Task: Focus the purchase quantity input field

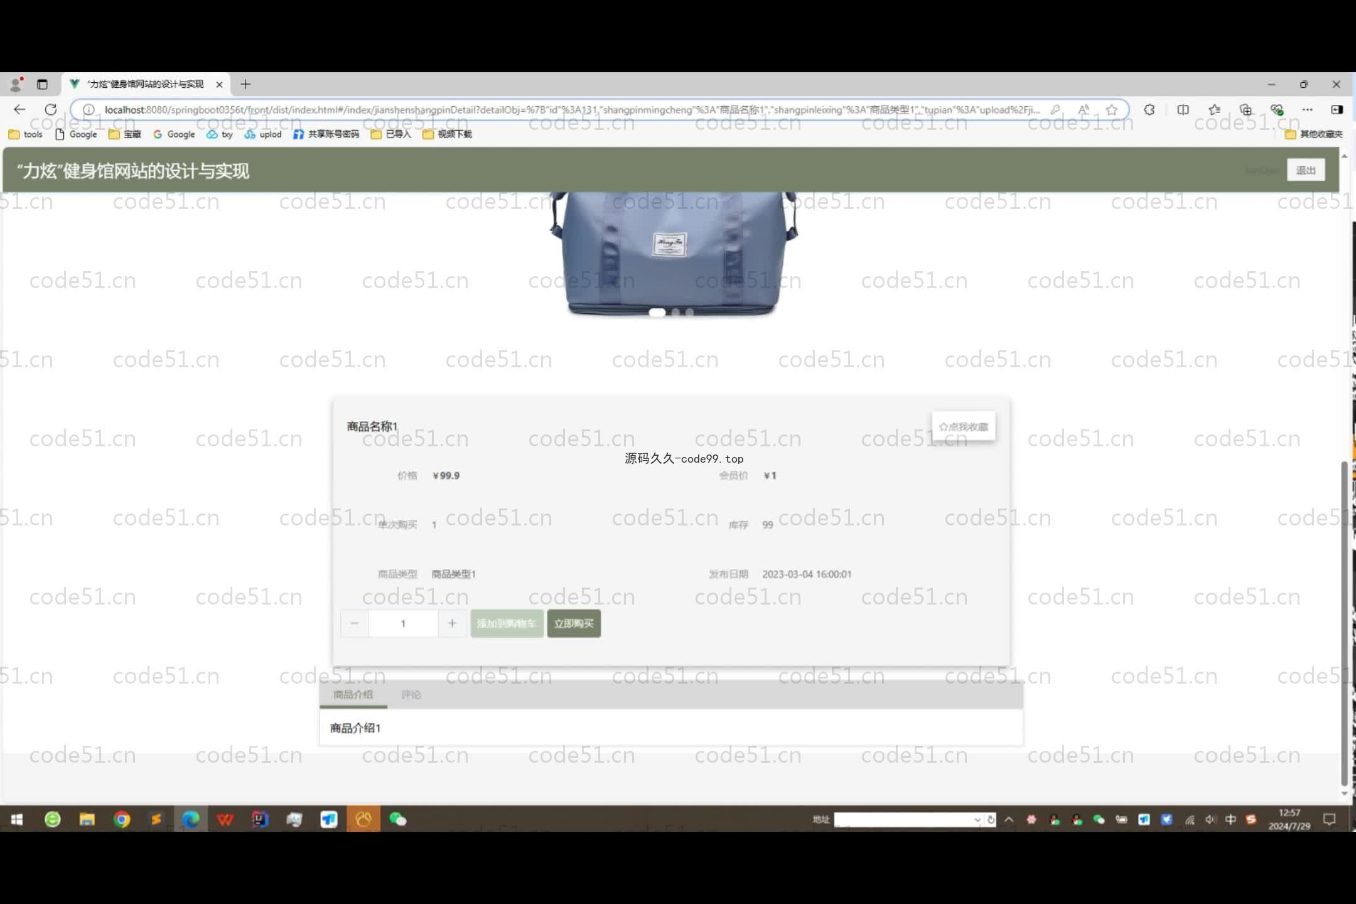Action: (x=403, y=623)
